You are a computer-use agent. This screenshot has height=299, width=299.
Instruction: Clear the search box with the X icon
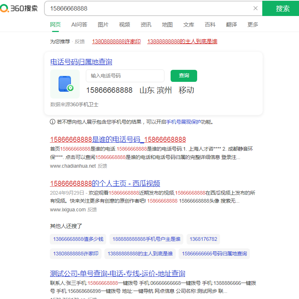click(x=255, y=8)
